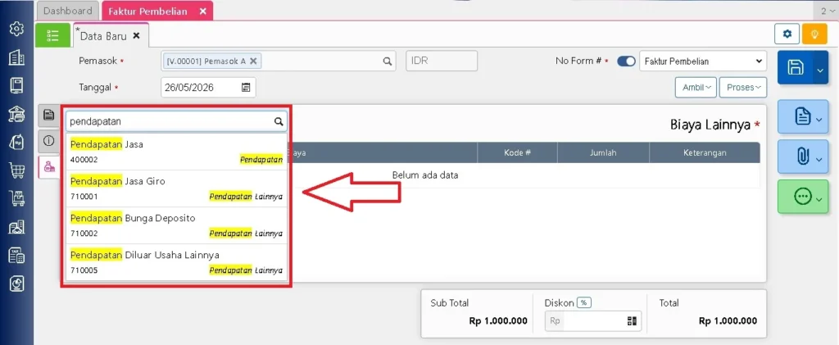Click the green list view button

(53, 35)
